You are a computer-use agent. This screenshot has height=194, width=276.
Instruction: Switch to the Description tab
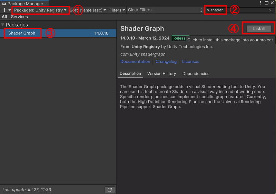(x=130, y=73)
